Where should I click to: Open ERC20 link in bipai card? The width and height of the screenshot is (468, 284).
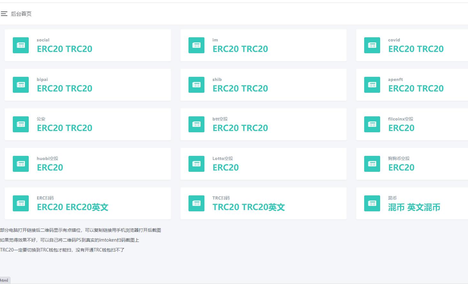coord(50,89)
